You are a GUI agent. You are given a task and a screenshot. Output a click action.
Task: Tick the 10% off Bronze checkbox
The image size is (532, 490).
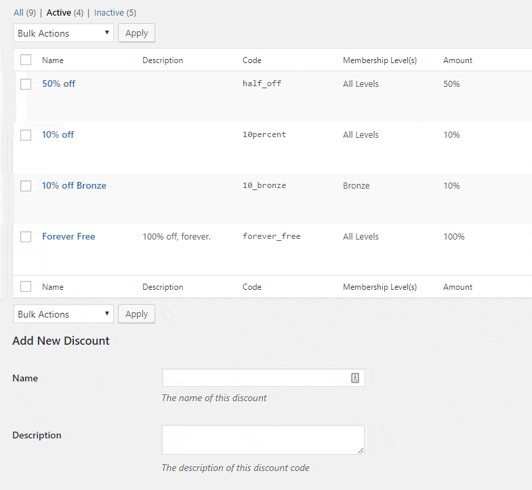pos(26,186)
